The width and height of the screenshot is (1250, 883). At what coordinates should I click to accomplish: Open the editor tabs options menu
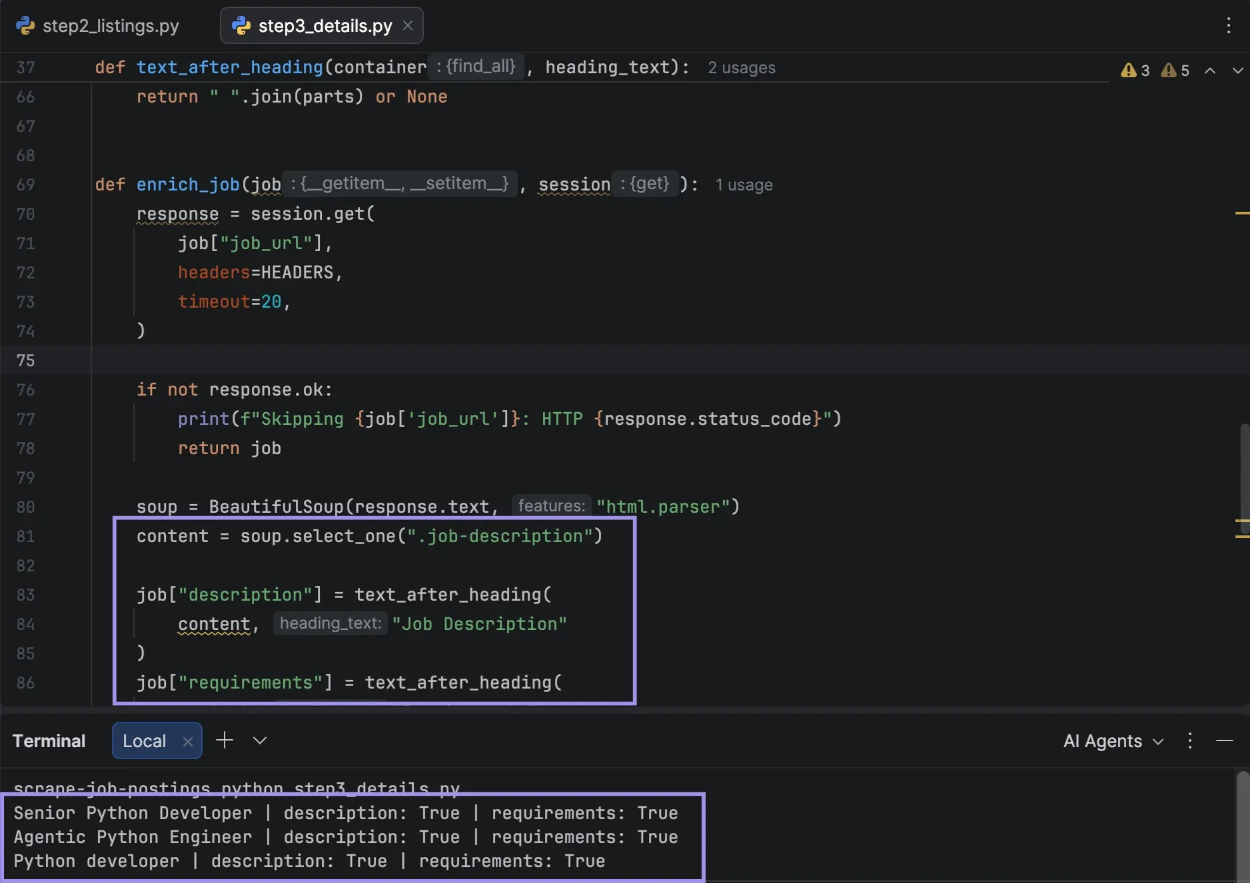[x=1228, y=26]
